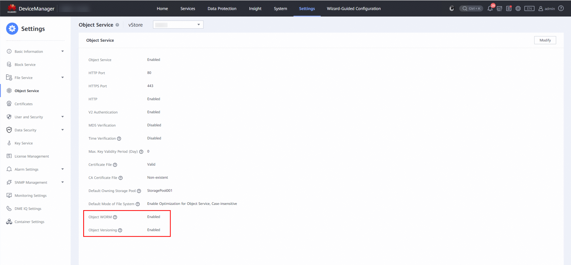
Task: Expand the File Service sidebar section
Action: 62,78
